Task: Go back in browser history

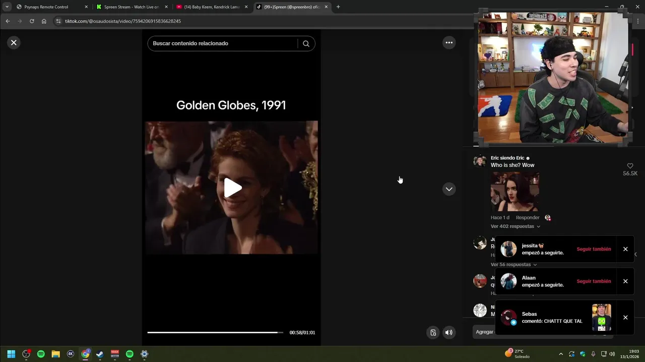Action: 8,21
